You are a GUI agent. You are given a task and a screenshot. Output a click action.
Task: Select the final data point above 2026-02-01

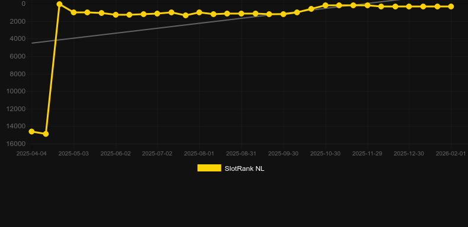(x=451, y=7)
